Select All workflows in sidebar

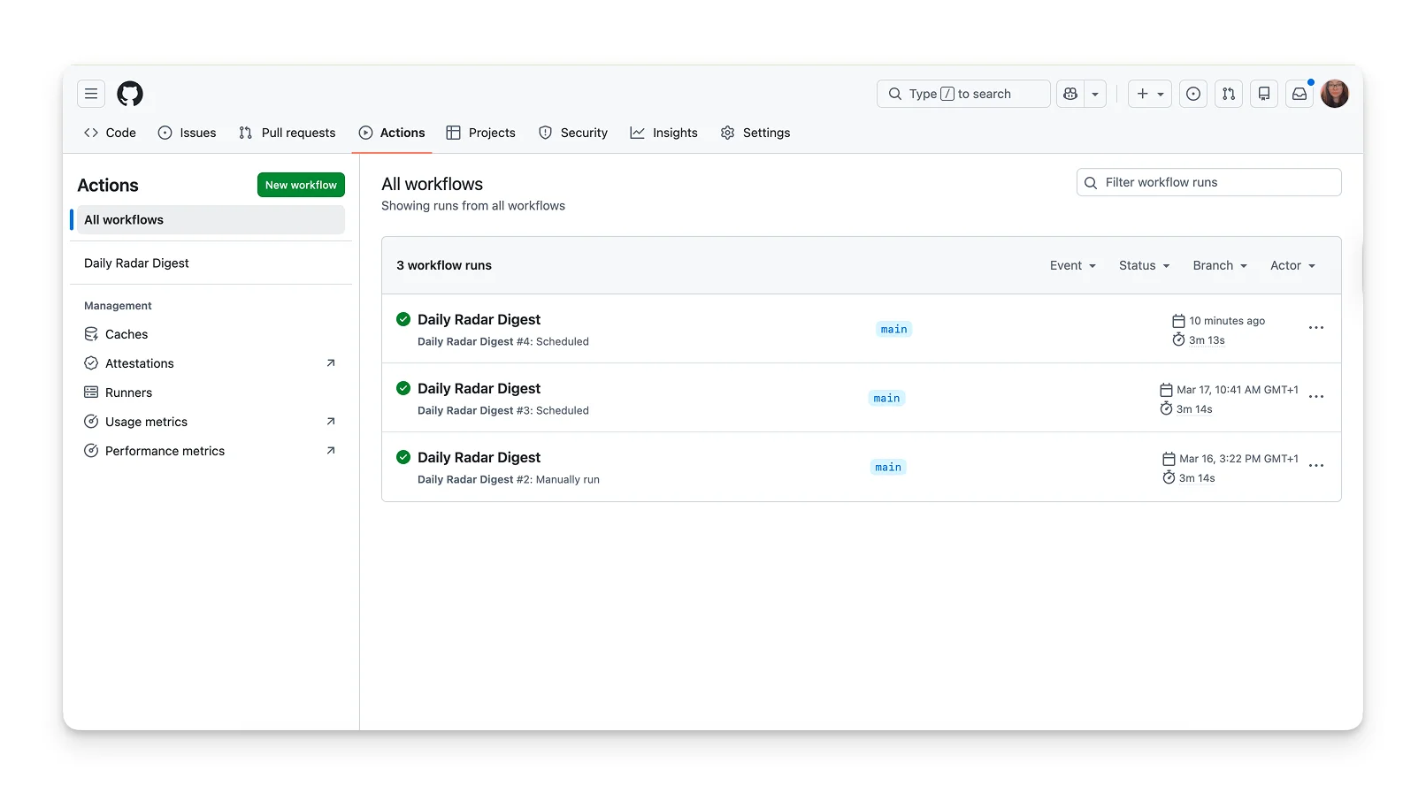(211, 220)
